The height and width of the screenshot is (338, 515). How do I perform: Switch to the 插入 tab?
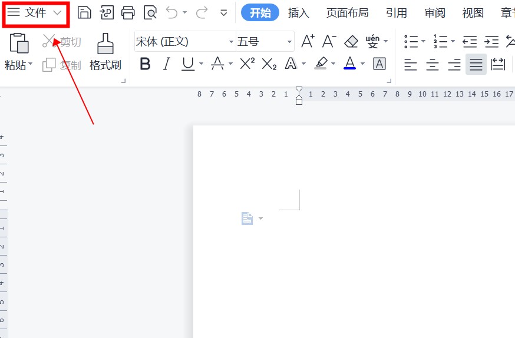click(299, 13)
